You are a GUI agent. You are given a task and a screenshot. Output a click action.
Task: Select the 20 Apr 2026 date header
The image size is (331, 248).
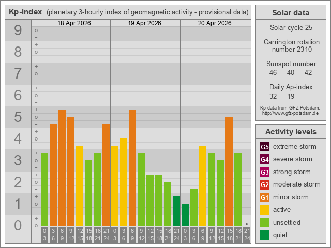tap(215, 23)
